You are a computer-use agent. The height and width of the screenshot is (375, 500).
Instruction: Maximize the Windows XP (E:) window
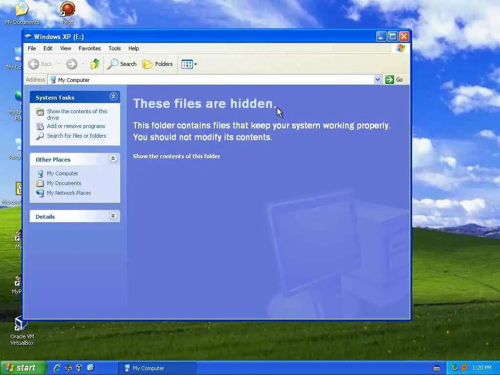click(x=393, y=37)
